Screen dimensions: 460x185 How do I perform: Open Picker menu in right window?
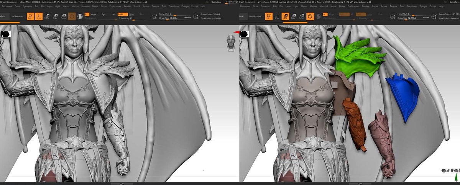click(x=342, y=6)
